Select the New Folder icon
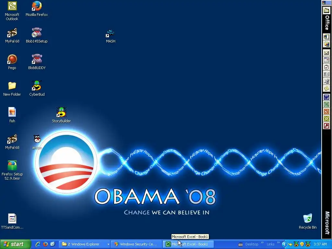This screenshot has height=249, width=332. coord(12,89)
